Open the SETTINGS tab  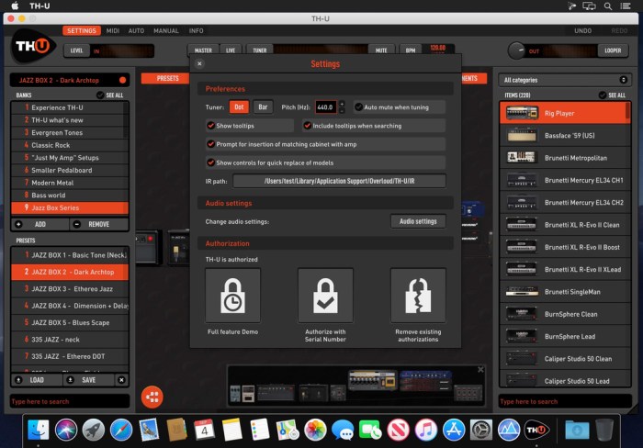click(82, 30)
